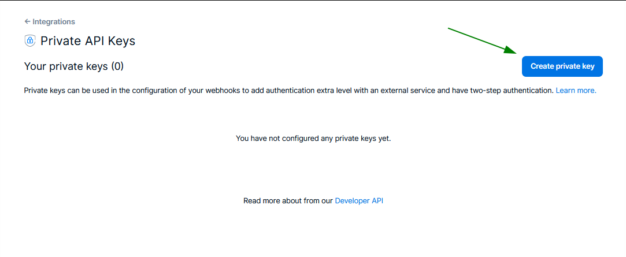Click the Private API Keys page heading
Image resolution: width=626 pixels, height=257 pixels.
pos(88,40)
